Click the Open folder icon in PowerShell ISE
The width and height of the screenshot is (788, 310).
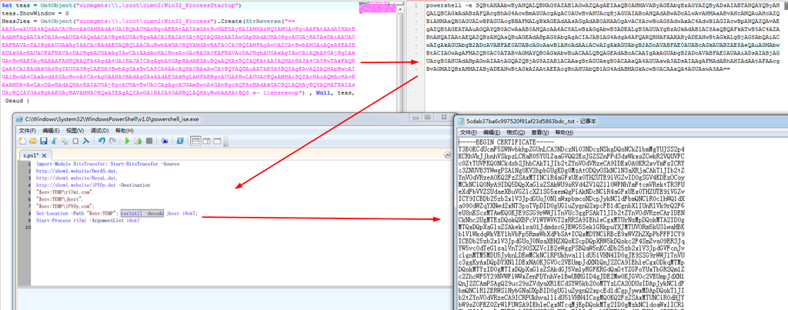(x=32, y=141)
